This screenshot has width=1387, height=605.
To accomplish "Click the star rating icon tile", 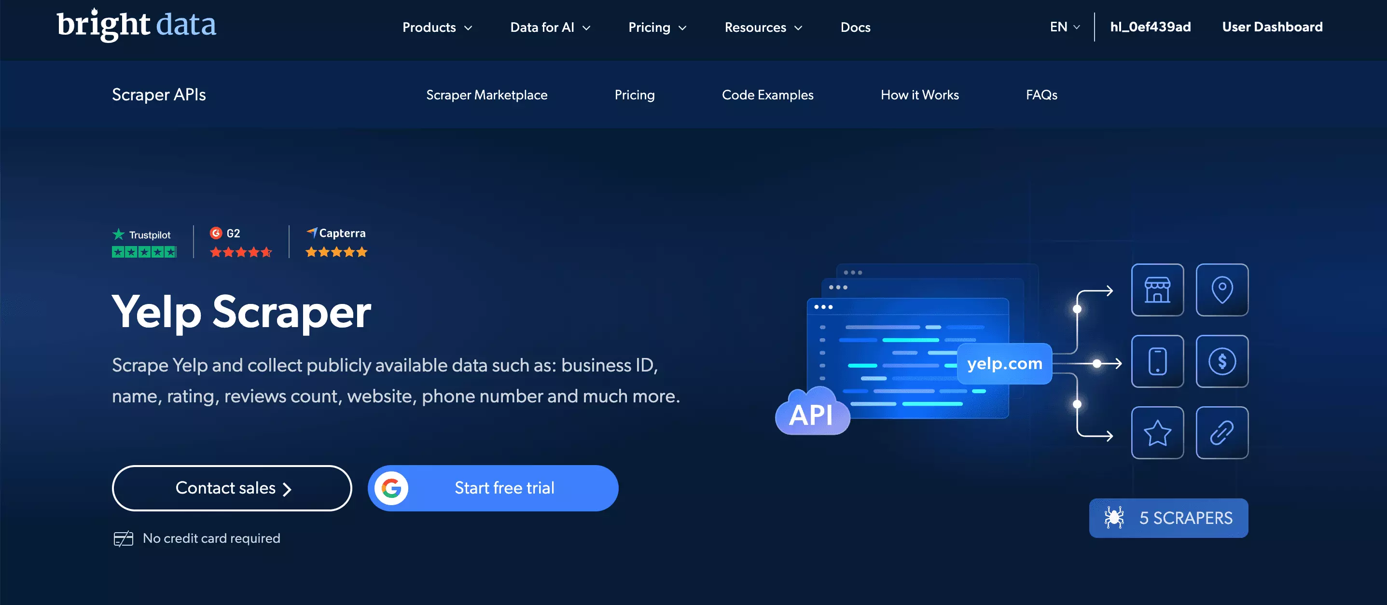I will [x=1157, y=433].
